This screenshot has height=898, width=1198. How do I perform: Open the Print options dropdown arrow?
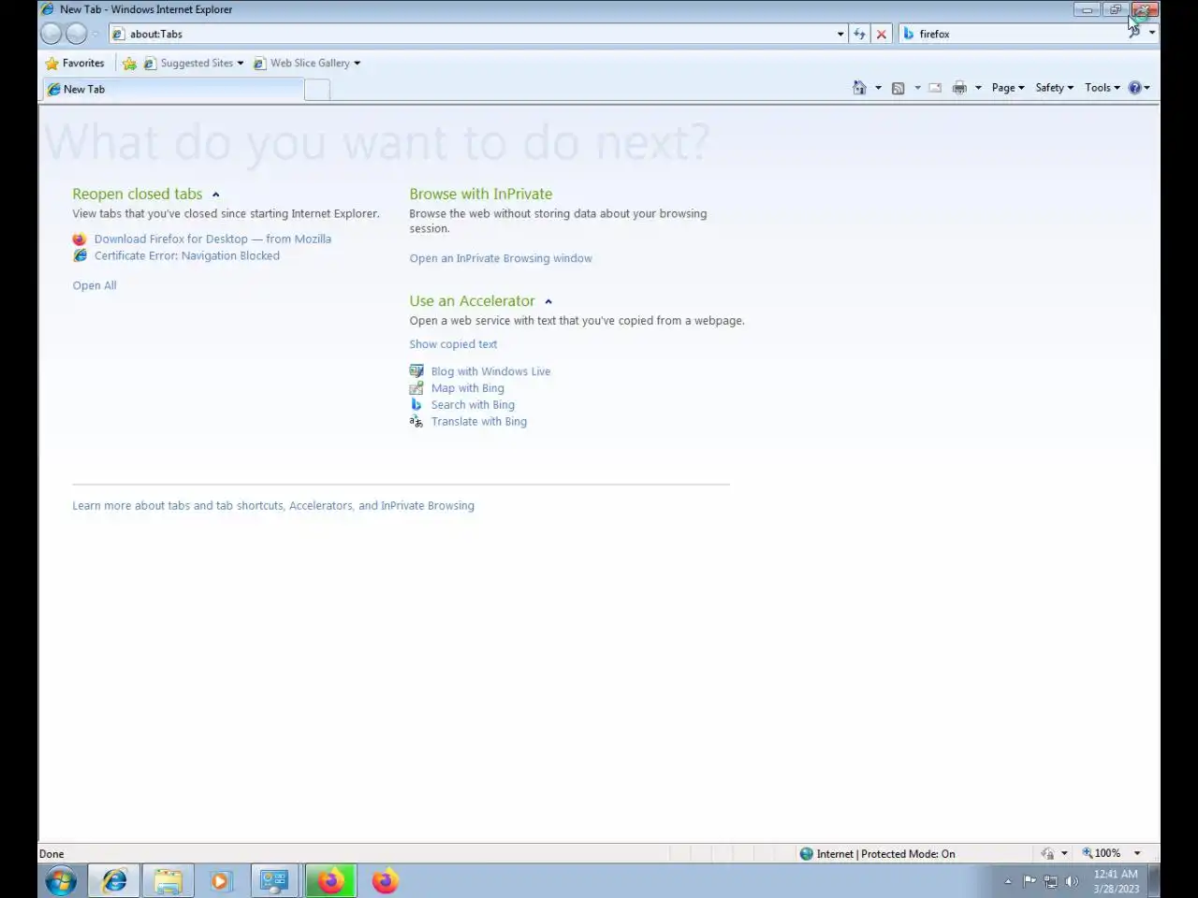978,88
